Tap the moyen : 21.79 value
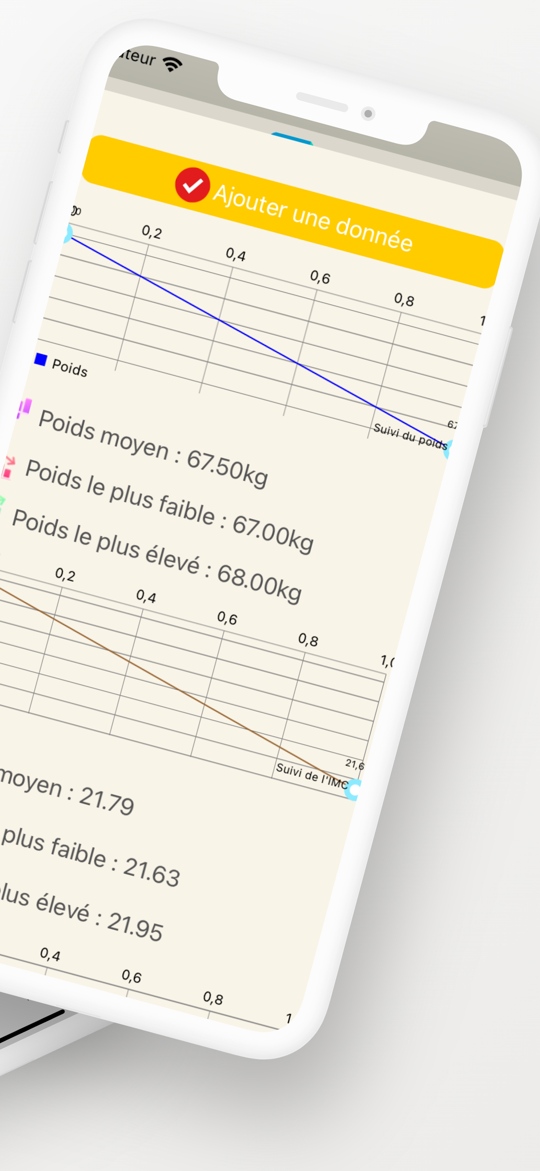 pos(67,792)
